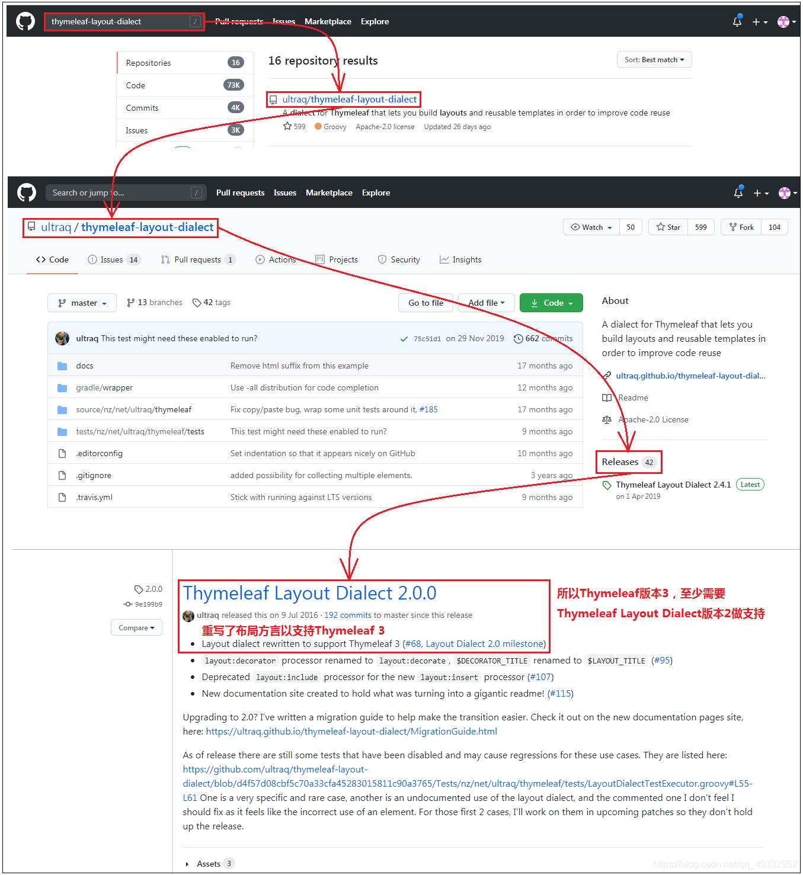Open commit hash 75c51d1
The height and width of the screenshot is (875, 803).
click(427, 339)
